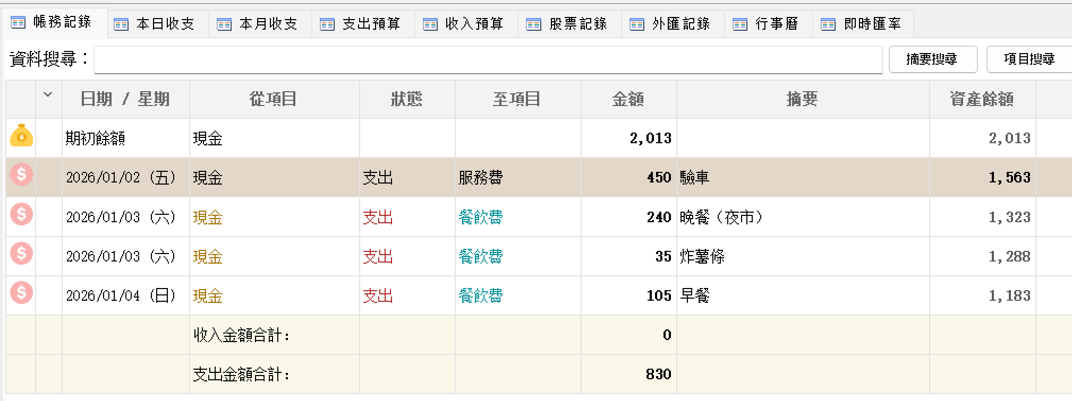The height and width of the screenshot is (401, 1072).
Task: Click the 餐飲費 cell in 早餐 row
Action: [x=518, y=295]
